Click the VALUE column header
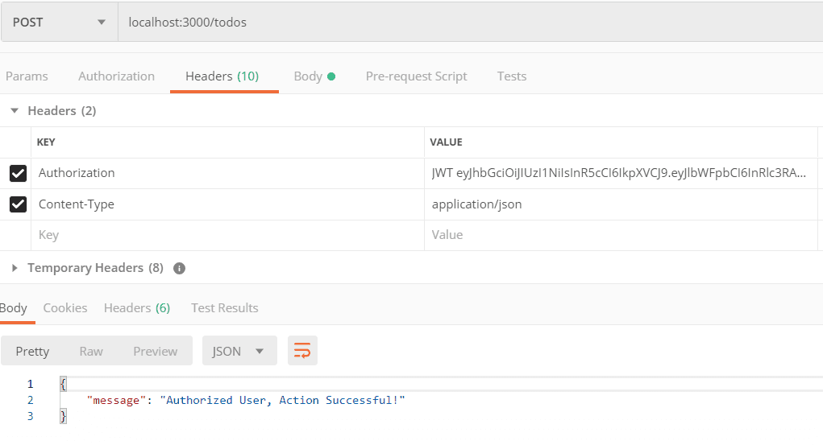823x445 pixels. point(446,142)
